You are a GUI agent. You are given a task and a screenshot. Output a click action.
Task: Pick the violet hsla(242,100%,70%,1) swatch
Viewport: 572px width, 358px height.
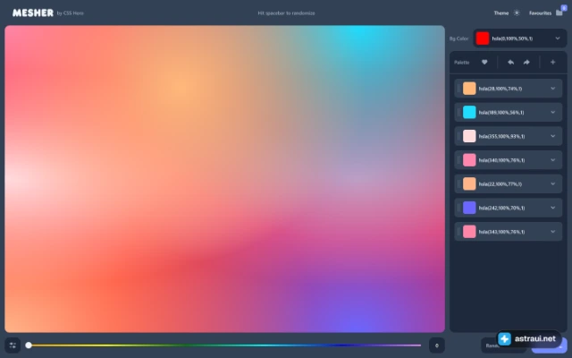pos(469,208)
